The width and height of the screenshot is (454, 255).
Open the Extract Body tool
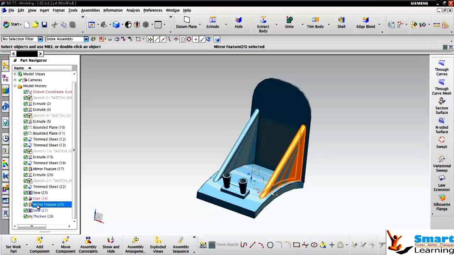[x=263, y=25]
